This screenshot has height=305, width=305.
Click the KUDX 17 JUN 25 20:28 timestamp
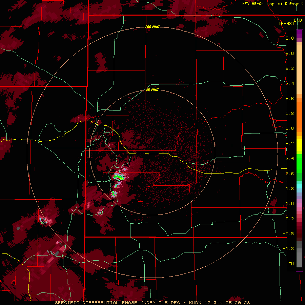219,303
